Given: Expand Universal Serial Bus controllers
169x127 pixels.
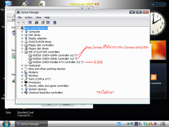Looking at the screenshot, I should click(x=22, y=93).
